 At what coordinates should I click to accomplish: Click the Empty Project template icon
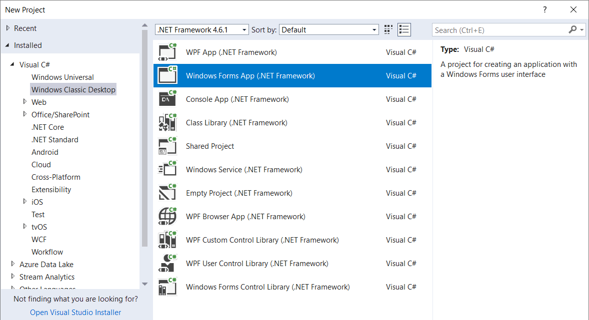[167, 193]
